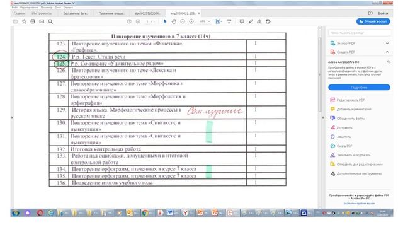This screenshot has width=403, height=227.
Task: Open the Find text magnifier icon
Action: (x=50, y=21)
